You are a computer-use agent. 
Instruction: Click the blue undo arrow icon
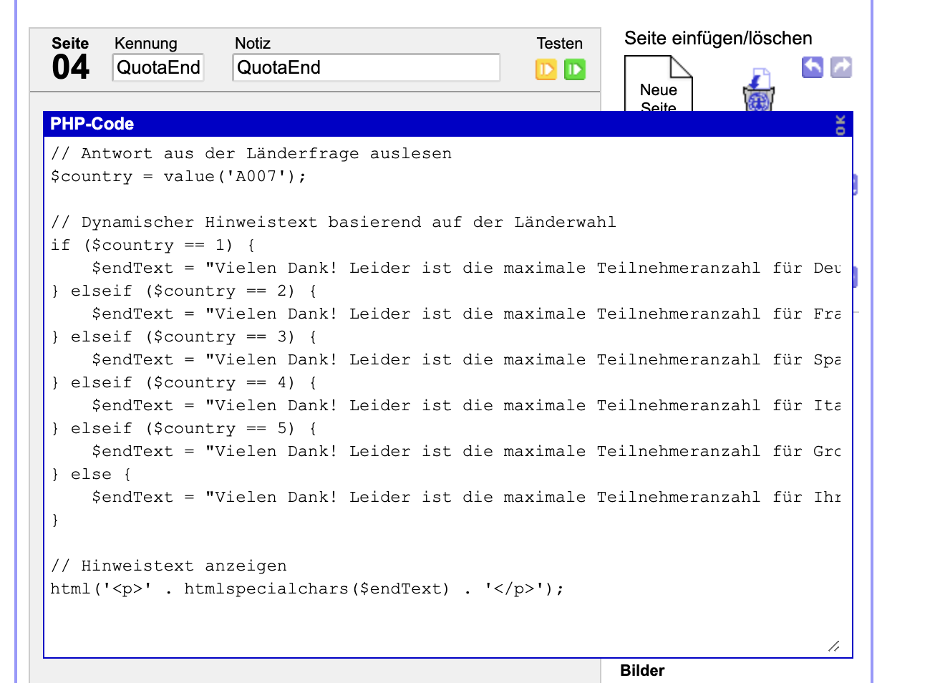point(813,67)
